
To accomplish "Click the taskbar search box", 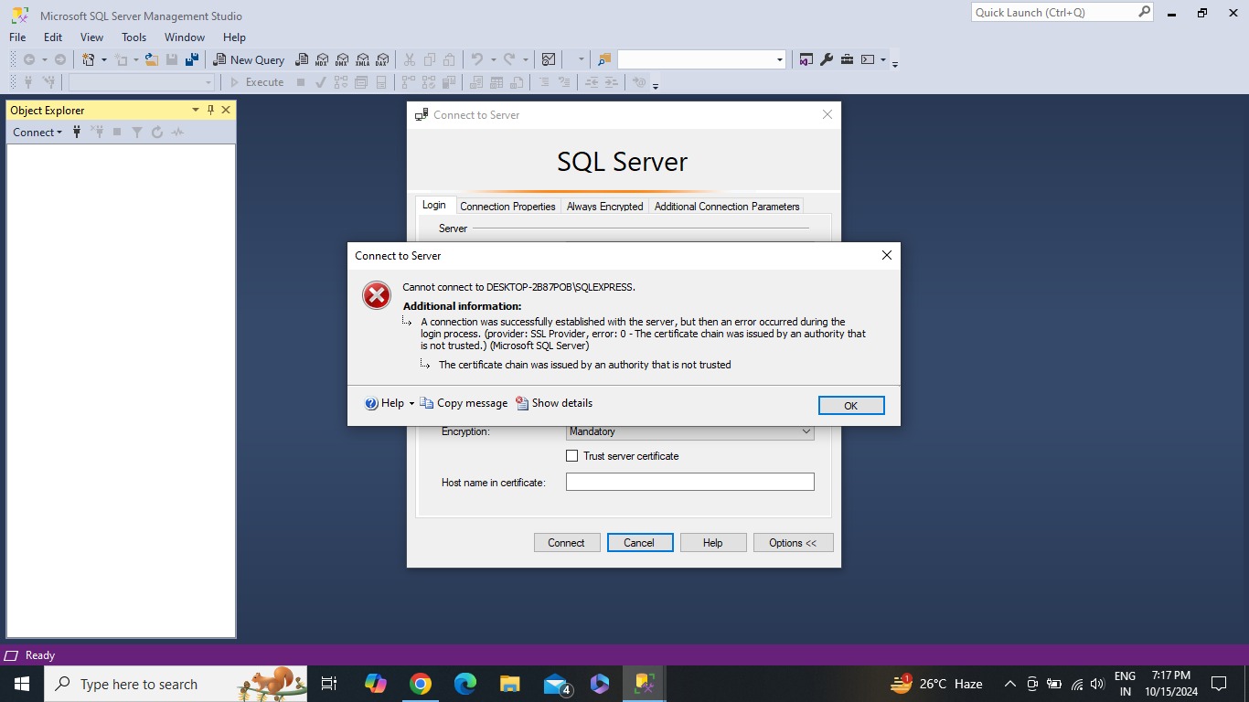I will tap(176, 684).
